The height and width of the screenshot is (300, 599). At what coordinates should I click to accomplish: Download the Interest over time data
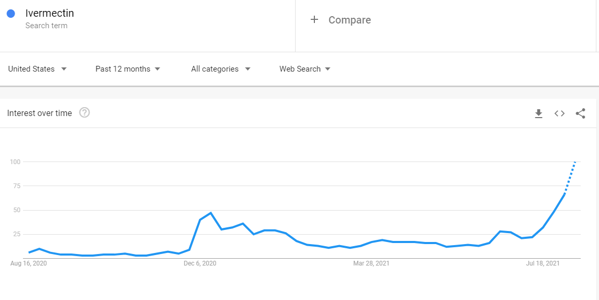[x=538, y=113]
